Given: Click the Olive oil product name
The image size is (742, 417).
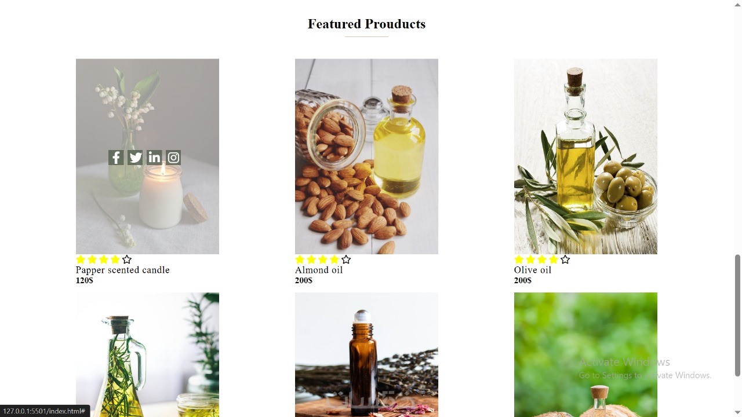Looking at the screenshot, I should 533,270.
